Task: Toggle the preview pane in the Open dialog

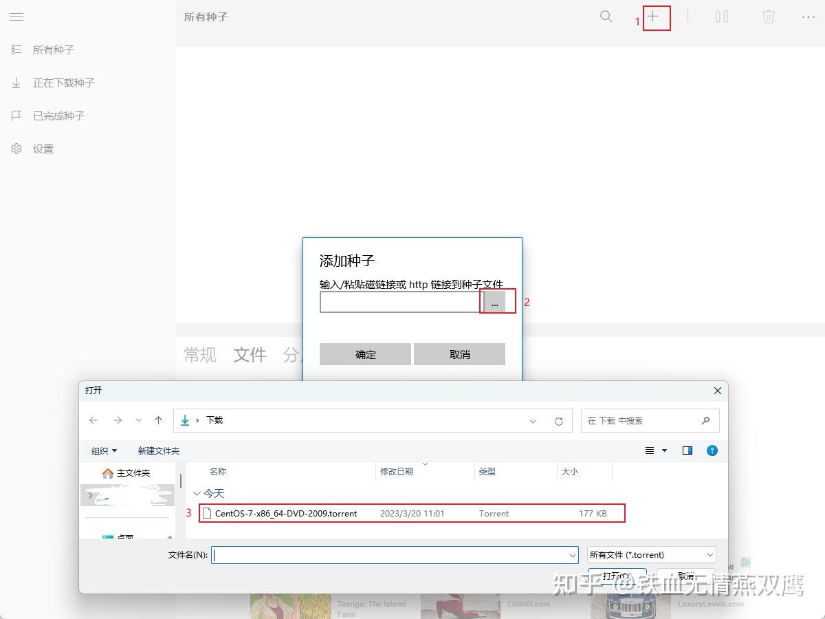Action: click(686, 450)
